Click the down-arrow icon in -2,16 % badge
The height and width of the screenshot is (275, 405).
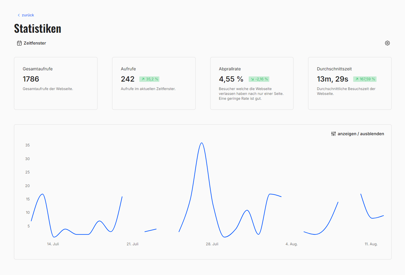pos(252,79)
